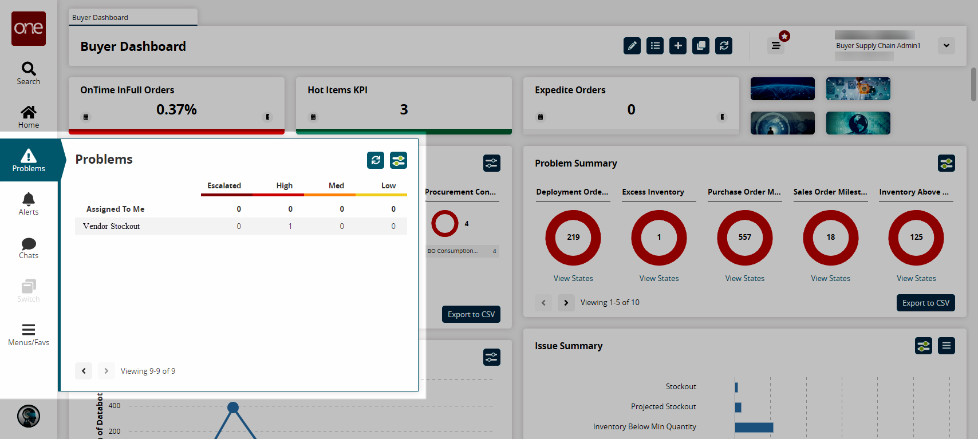Open the starred hamburger menu icon
The width and height of the screenshot is (978, 439).
(776, 45)
